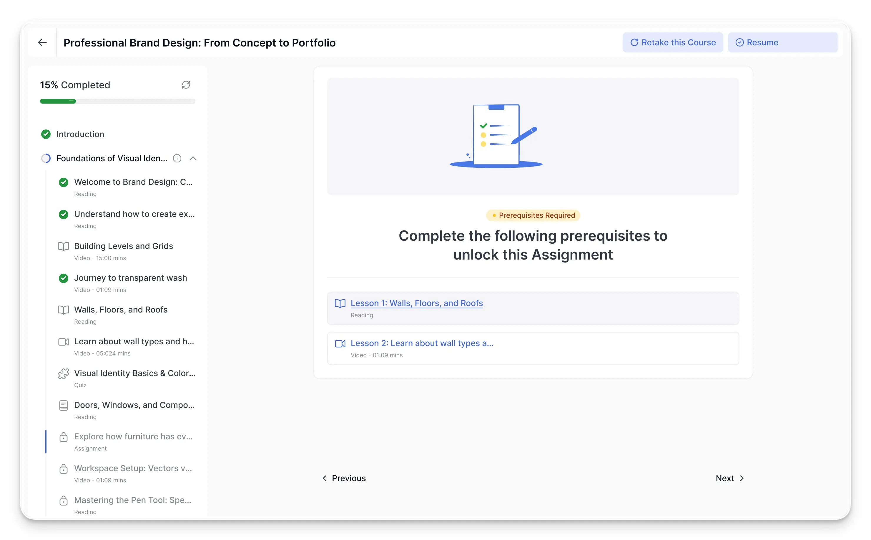Viewport: 871px width, 540px height.
Task: Open Building Levels and Grids video
Action: tap(124, 246)
